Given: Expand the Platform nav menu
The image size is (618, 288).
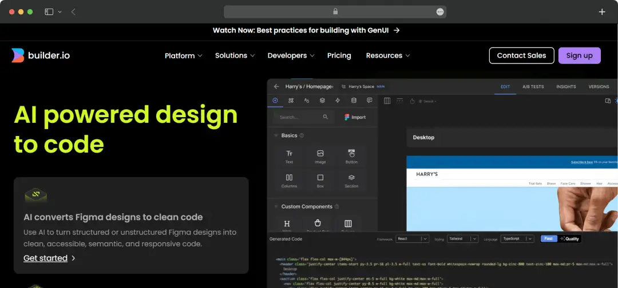Looking at the screenshot, I should (183, 55).
